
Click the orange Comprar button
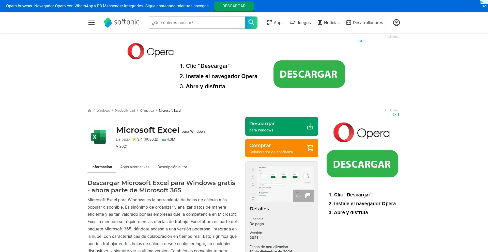coord(282,148)
